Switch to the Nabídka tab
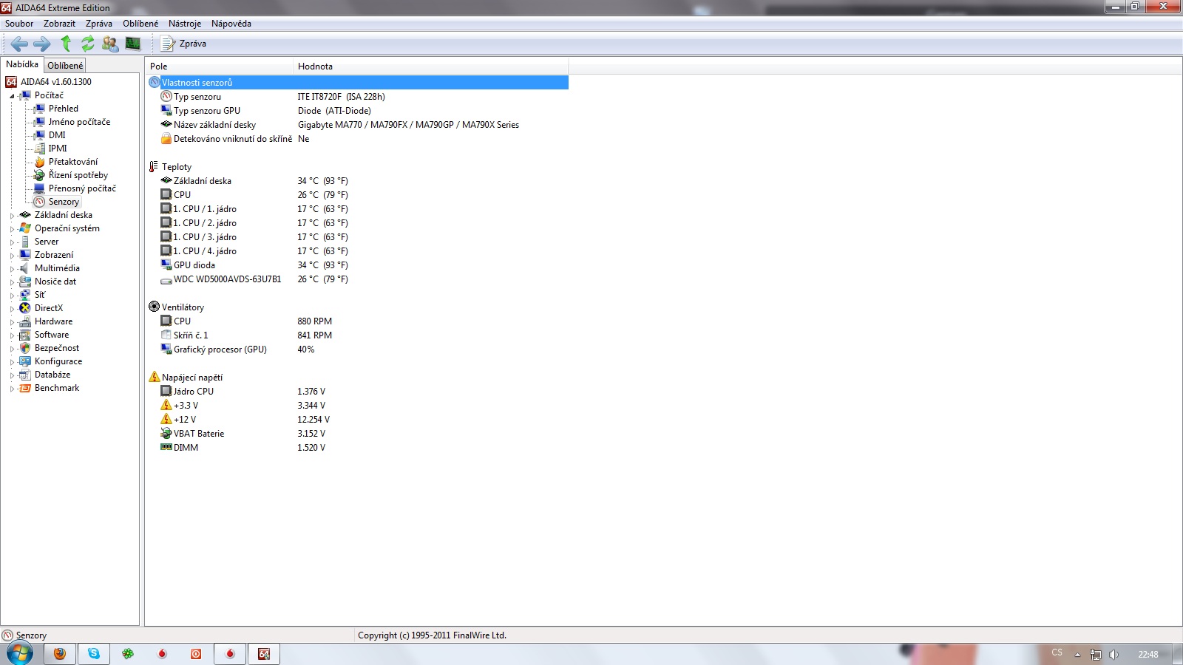1183x665 pixels. 22,64
